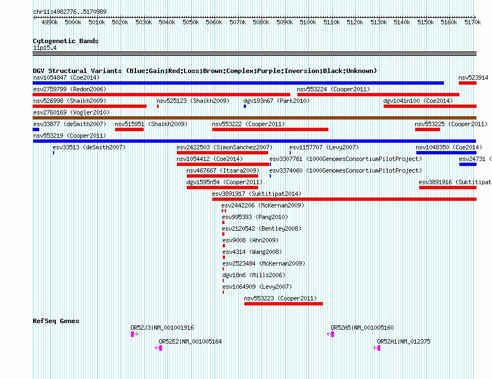Image resolution: width=492 pixels, height=379 pixels.
Task: Select the red esv2759799 (Redon2006) loss bar
Action: click(x=161, y=95)
